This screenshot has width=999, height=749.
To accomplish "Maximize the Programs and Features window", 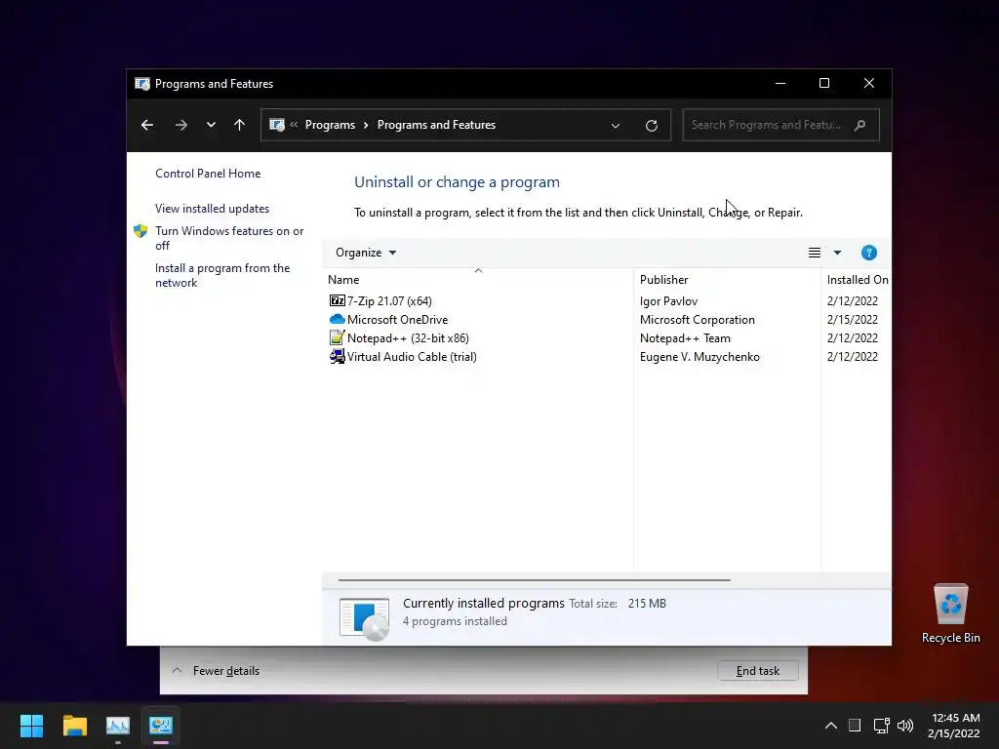I will tap(824, 84).
